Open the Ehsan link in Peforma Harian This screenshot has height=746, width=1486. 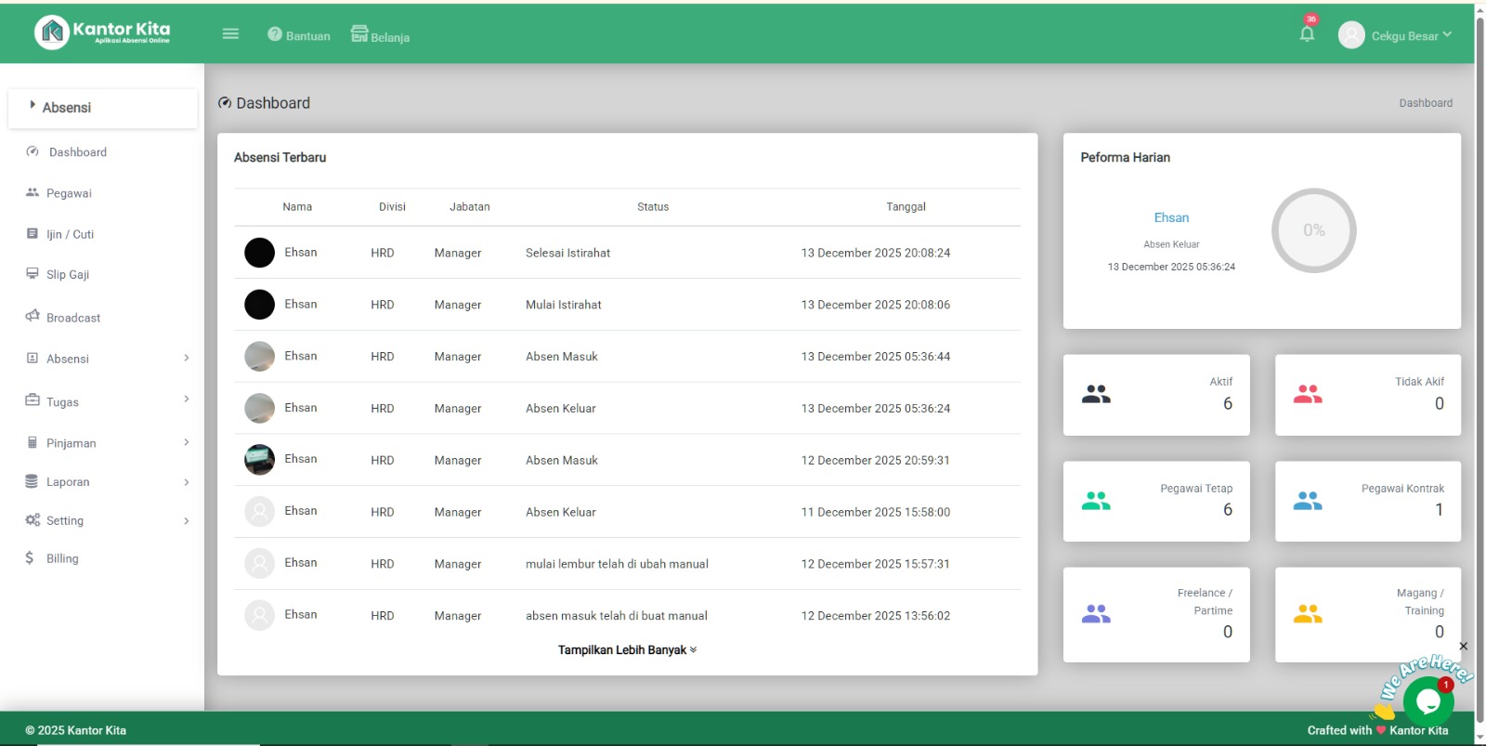(x=1171, y=217)
